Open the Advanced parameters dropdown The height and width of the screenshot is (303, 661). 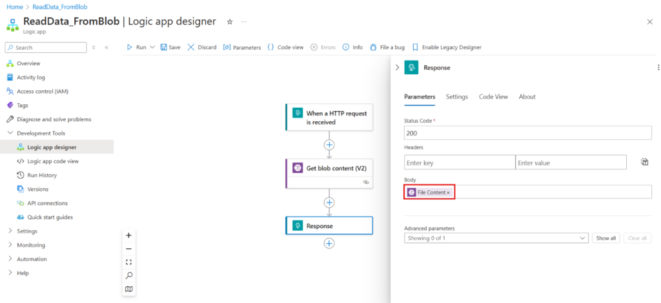pos(496,238)
